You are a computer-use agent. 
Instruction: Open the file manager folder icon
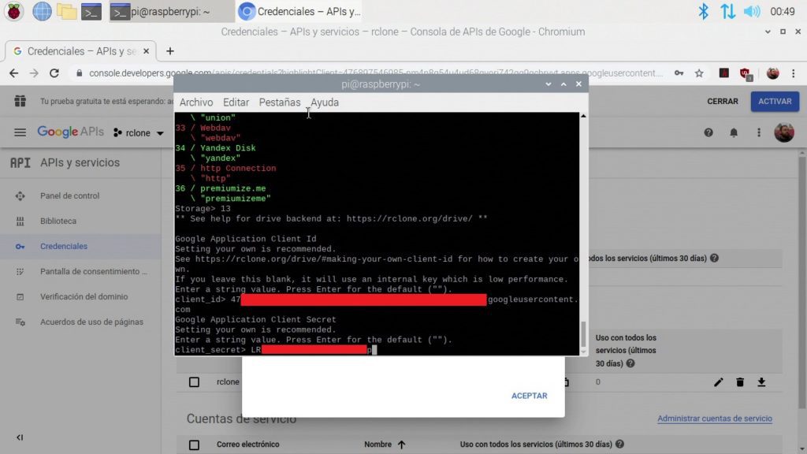pos(66,11)
